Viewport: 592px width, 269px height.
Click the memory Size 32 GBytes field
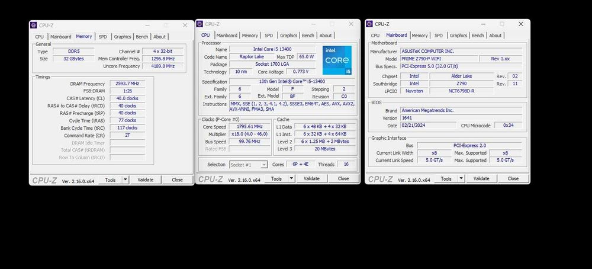pyautogui.click(x=73, y=59)
